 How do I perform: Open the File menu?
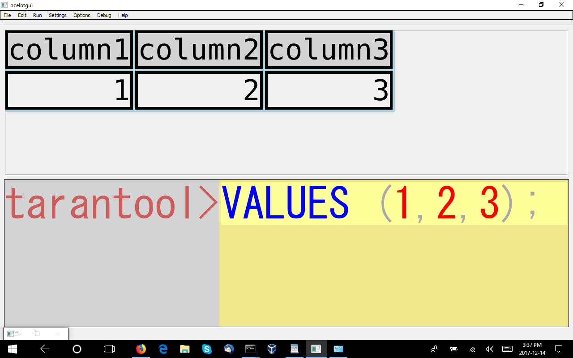[7, 15]
